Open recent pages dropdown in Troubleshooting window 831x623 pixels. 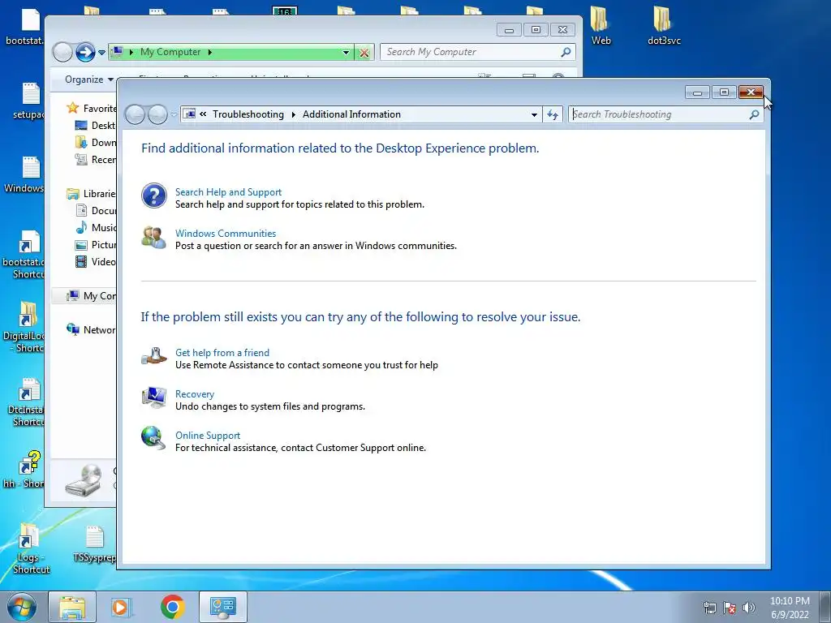click(174, 115)
